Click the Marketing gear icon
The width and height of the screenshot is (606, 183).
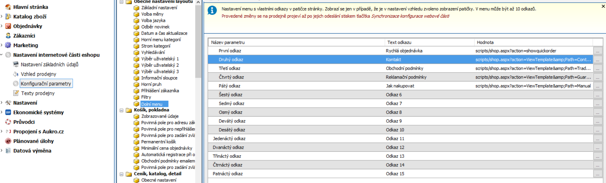click(8, 45)
